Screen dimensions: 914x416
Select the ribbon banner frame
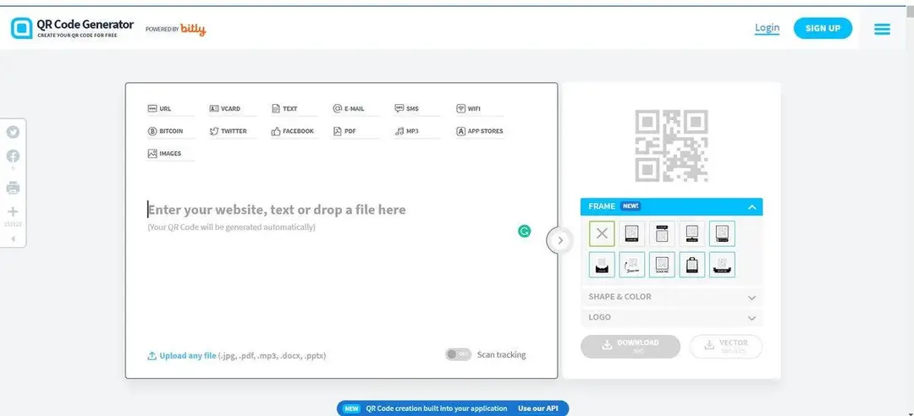coord(722,265)
